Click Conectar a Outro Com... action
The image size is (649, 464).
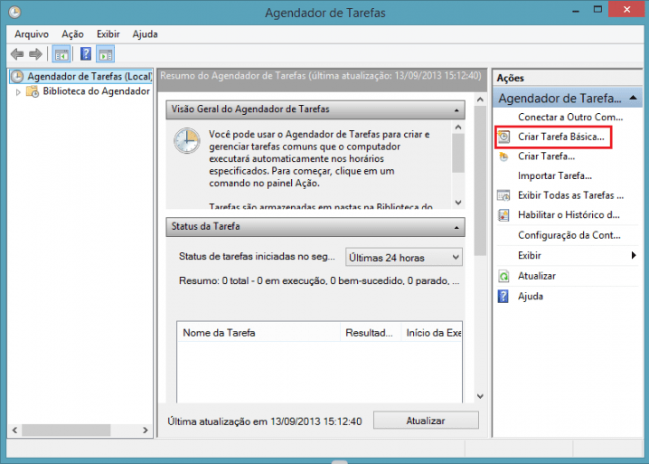570,118
